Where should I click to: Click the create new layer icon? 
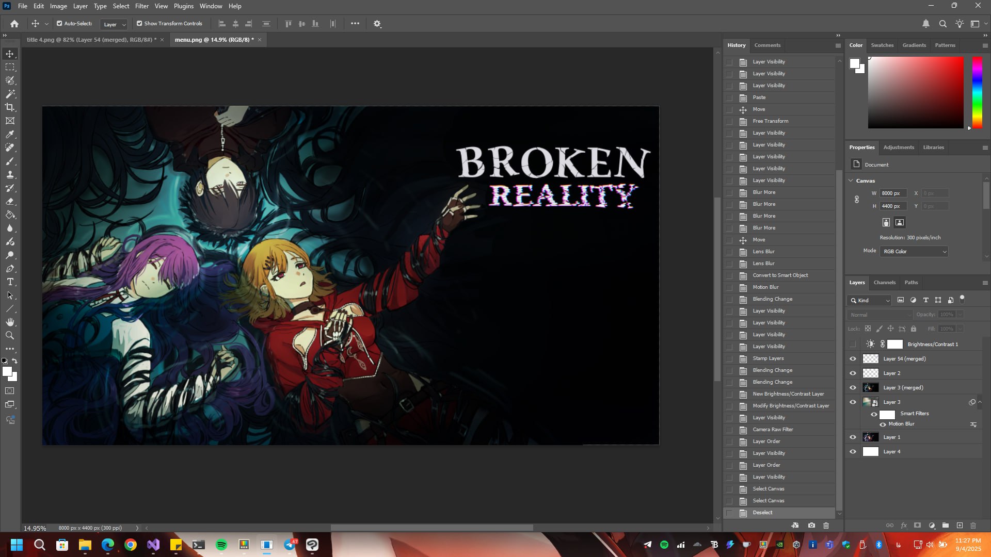click(x=960, y=526)
